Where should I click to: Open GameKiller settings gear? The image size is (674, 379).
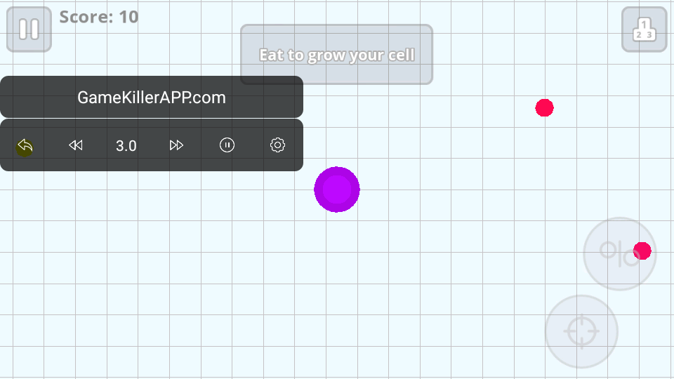[278, 145]
